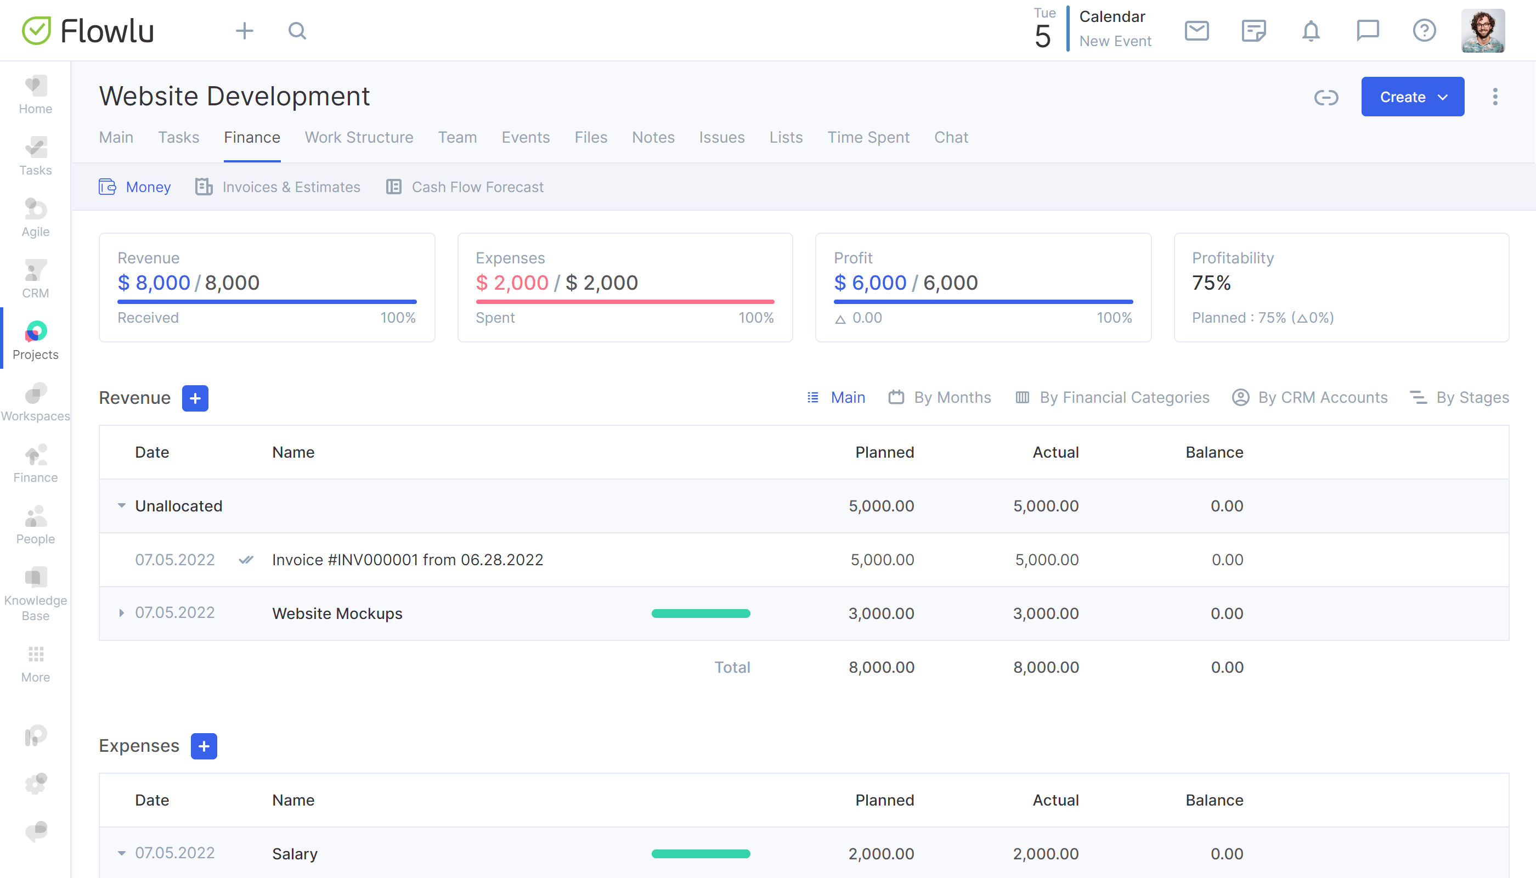Viewport: 1536px width, 878px height.
Task: Collapse the Unallocated revenue group
Action: click(x=121, y=505)
